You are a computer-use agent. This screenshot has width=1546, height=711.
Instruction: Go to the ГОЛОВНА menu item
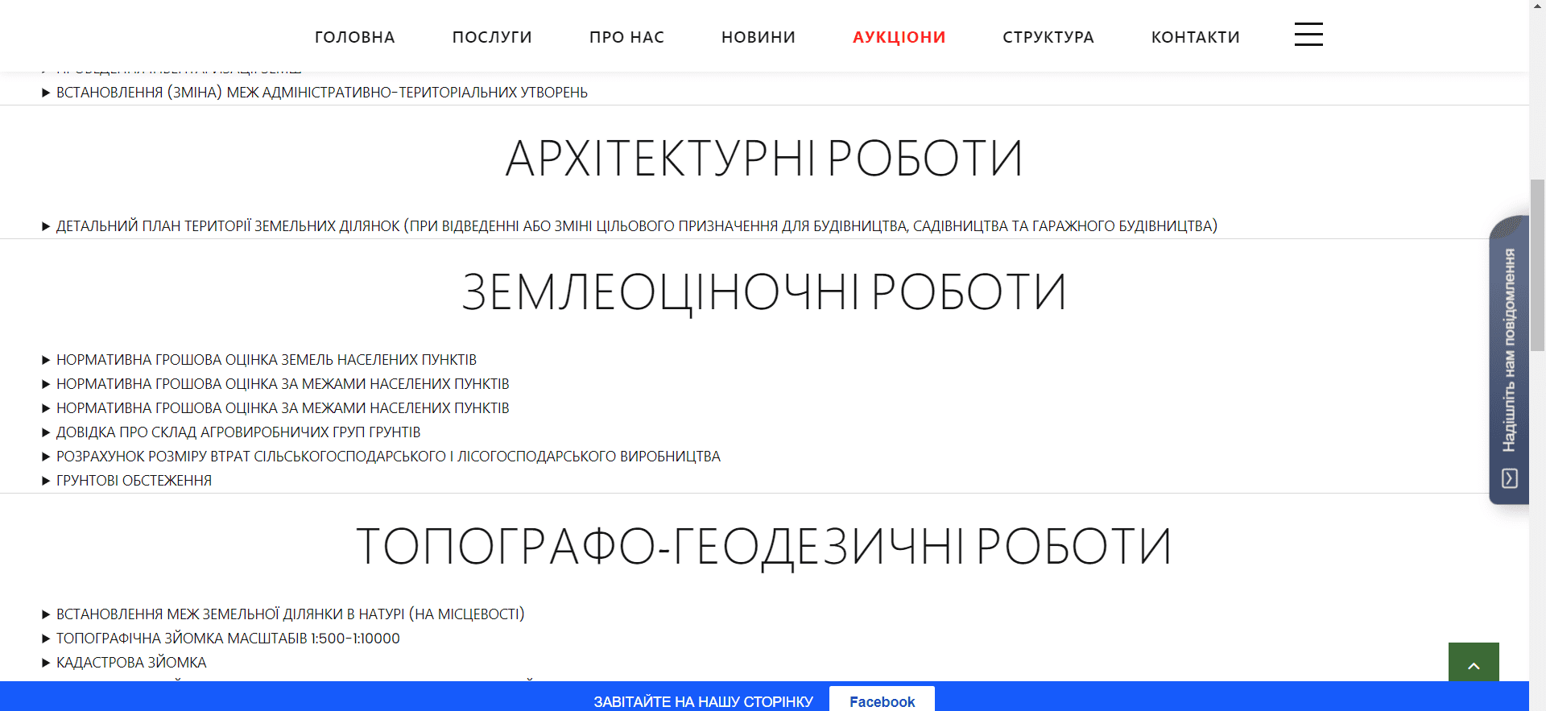pos(355,37)
